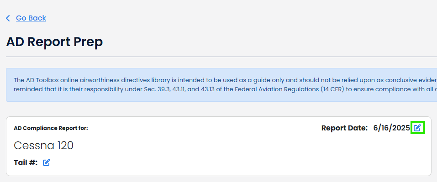Click the 'Report Date:' label
The image size is (437, 182).
click(x=345, y=128)
